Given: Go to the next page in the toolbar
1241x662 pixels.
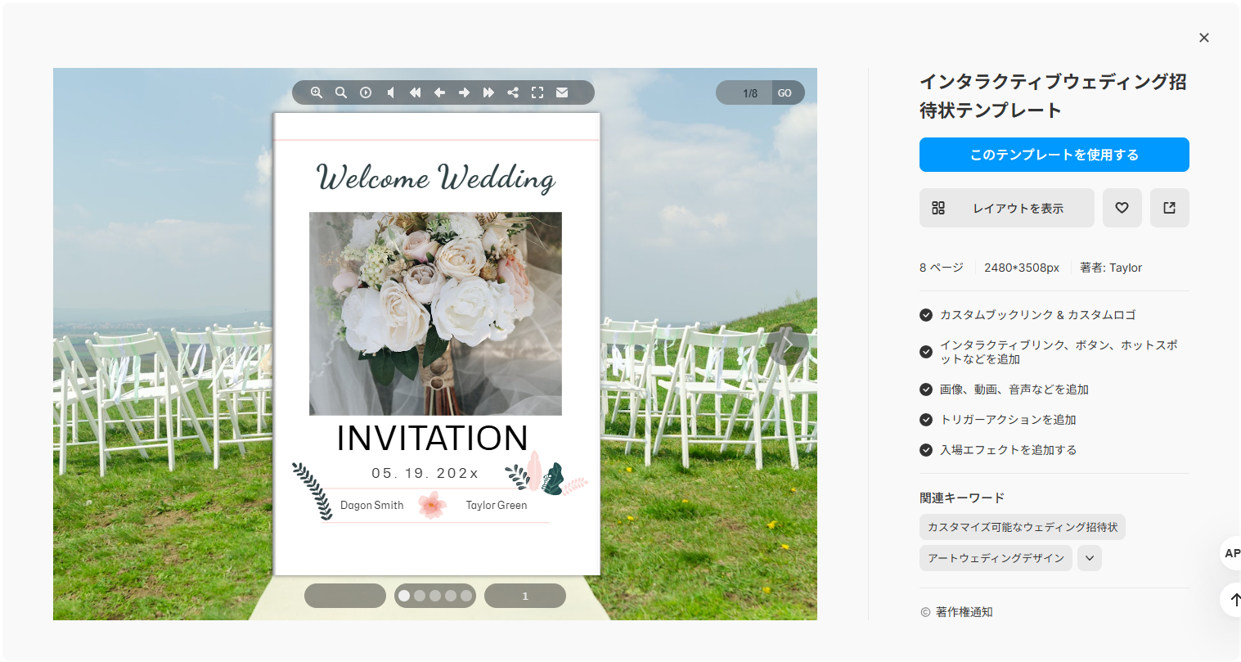Looking at the screenshot, I should pos(464,92).
